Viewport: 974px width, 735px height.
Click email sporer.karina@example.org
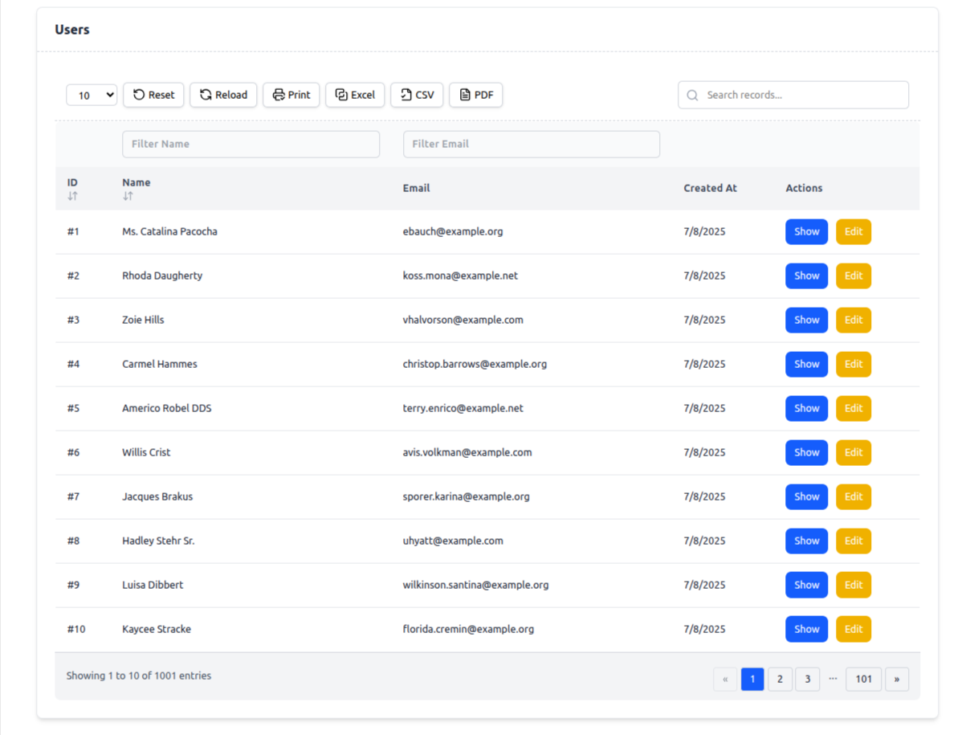[467, 496]
